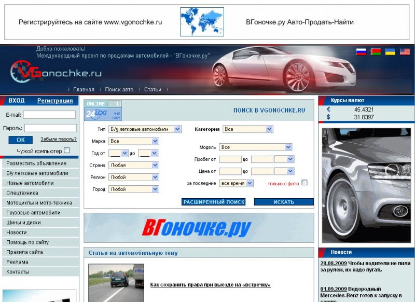Open the VGonochke.ru logo homepage

tap(56, 72)
